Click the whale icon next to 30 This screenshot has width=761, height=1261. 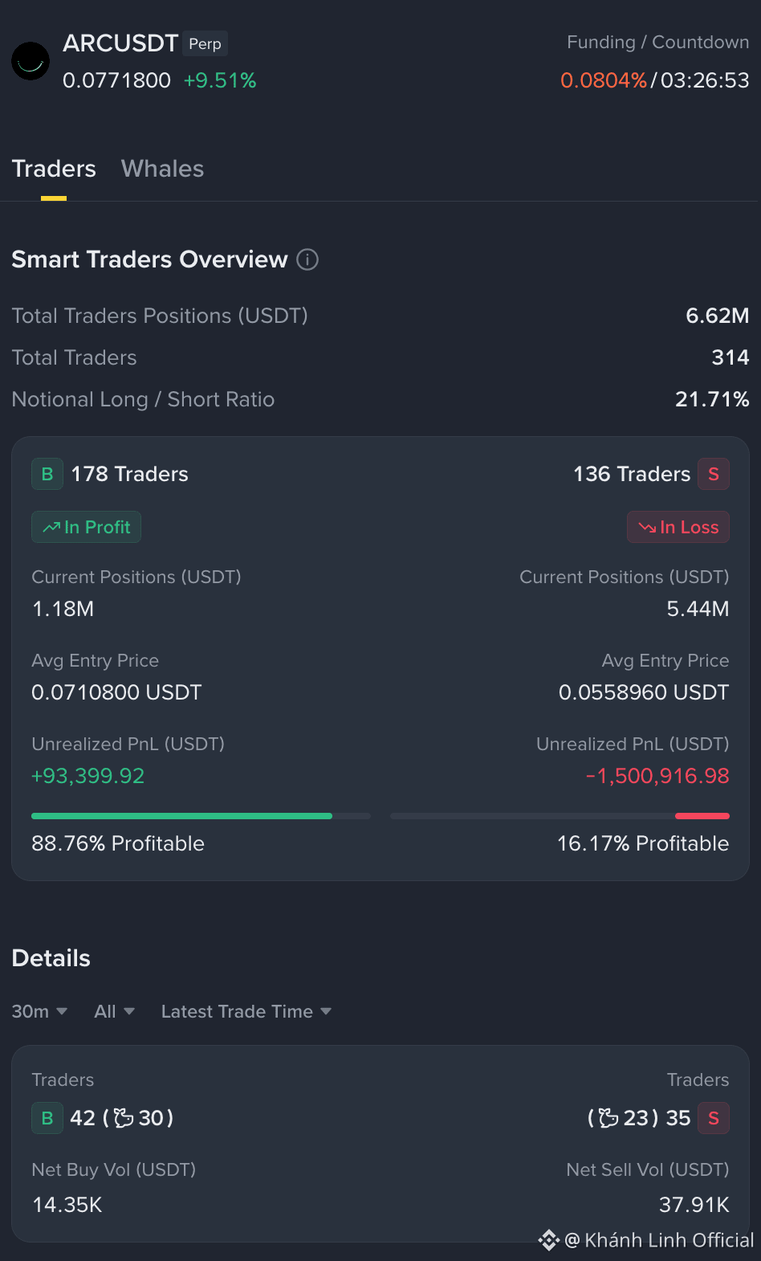[124, 1118]
